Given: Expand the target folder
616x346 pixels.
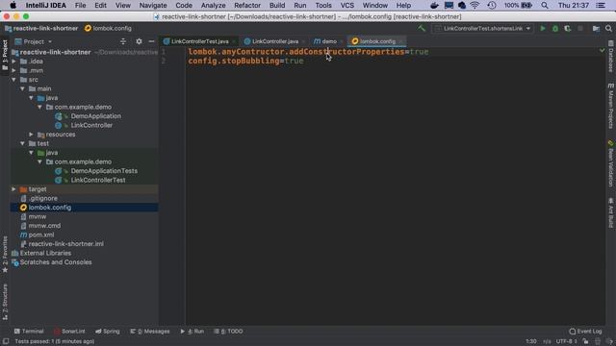Looking at the screenshot, I should point(14,189).
